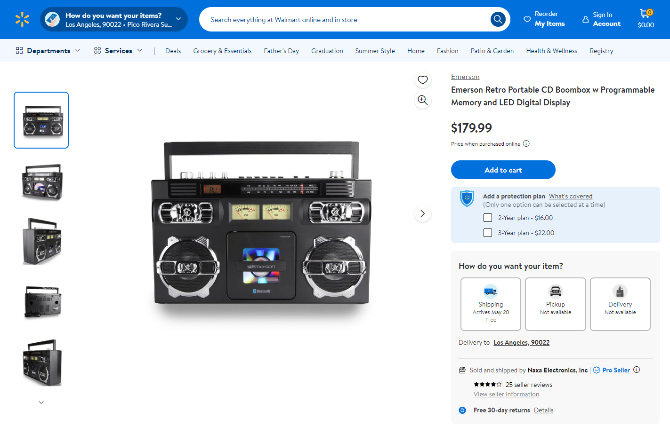Click the Reorder heart icon
Viewport: 670px width, 426px height.
[527, 19]
